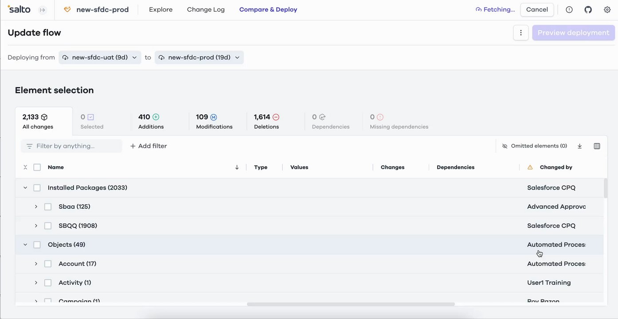Open the new-sfdc-prod target environment dropdown
This screenshot has width=618, height=319.
click(x=199, y=58)
